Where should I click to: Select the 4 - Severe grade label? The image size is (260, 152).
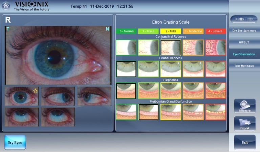(215, 31)
